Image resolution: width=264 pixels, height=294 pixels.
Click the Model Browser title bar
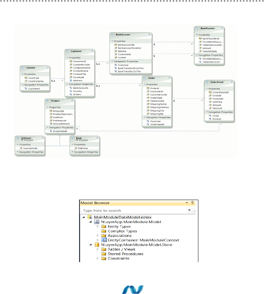138,203
